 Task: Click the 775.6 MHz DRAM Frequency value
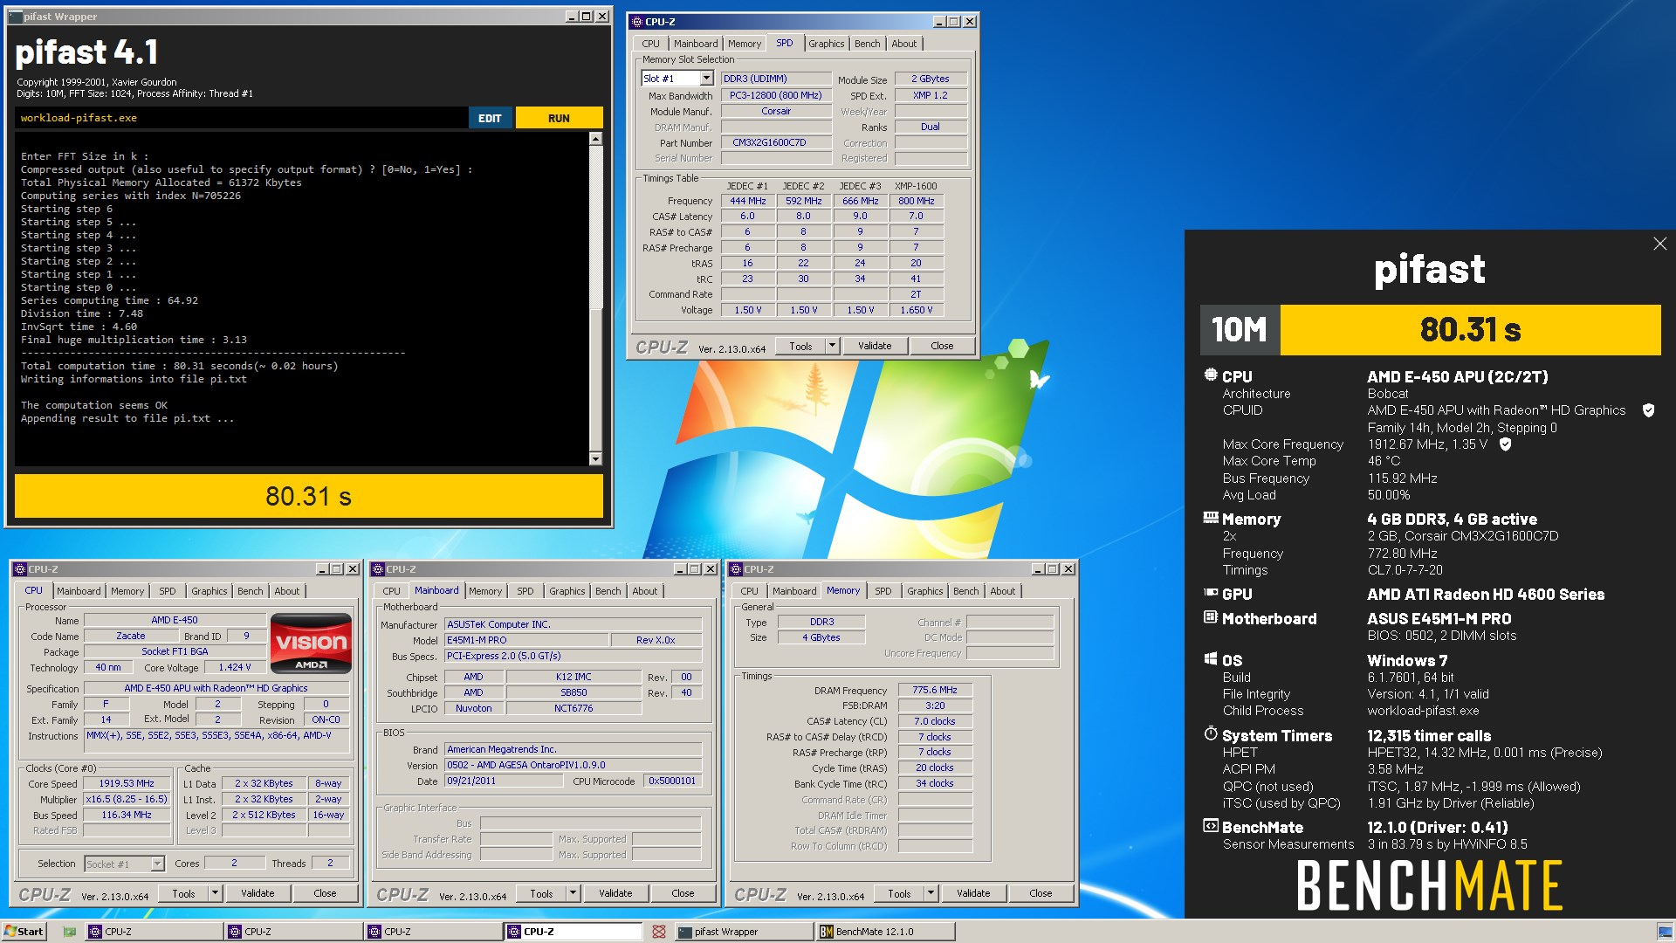(935, 690)
